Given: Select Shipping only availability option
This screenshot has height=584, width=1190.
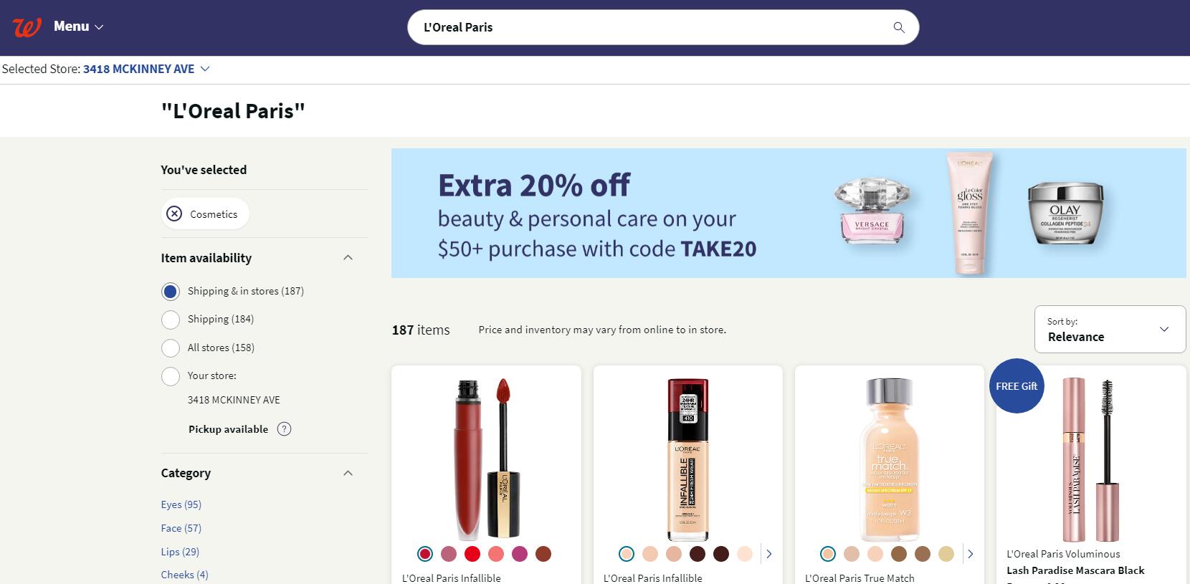Looking at the screenshot, I should coord(171,320).
